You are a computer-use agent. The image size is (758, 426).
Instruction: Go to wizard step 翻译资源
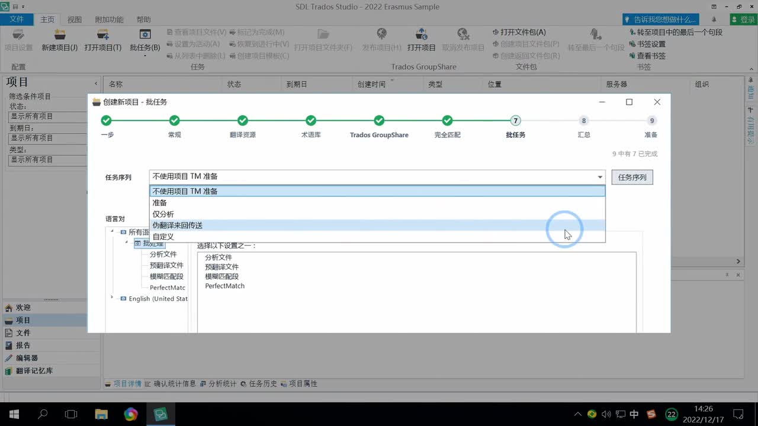(243, 127)
